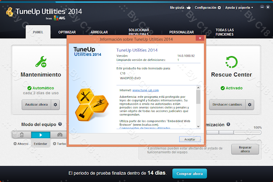The height and width of the screenshot is (182, 273).
Task: Click the Me gusta thumbs-up icon
Action: [189, 8]
